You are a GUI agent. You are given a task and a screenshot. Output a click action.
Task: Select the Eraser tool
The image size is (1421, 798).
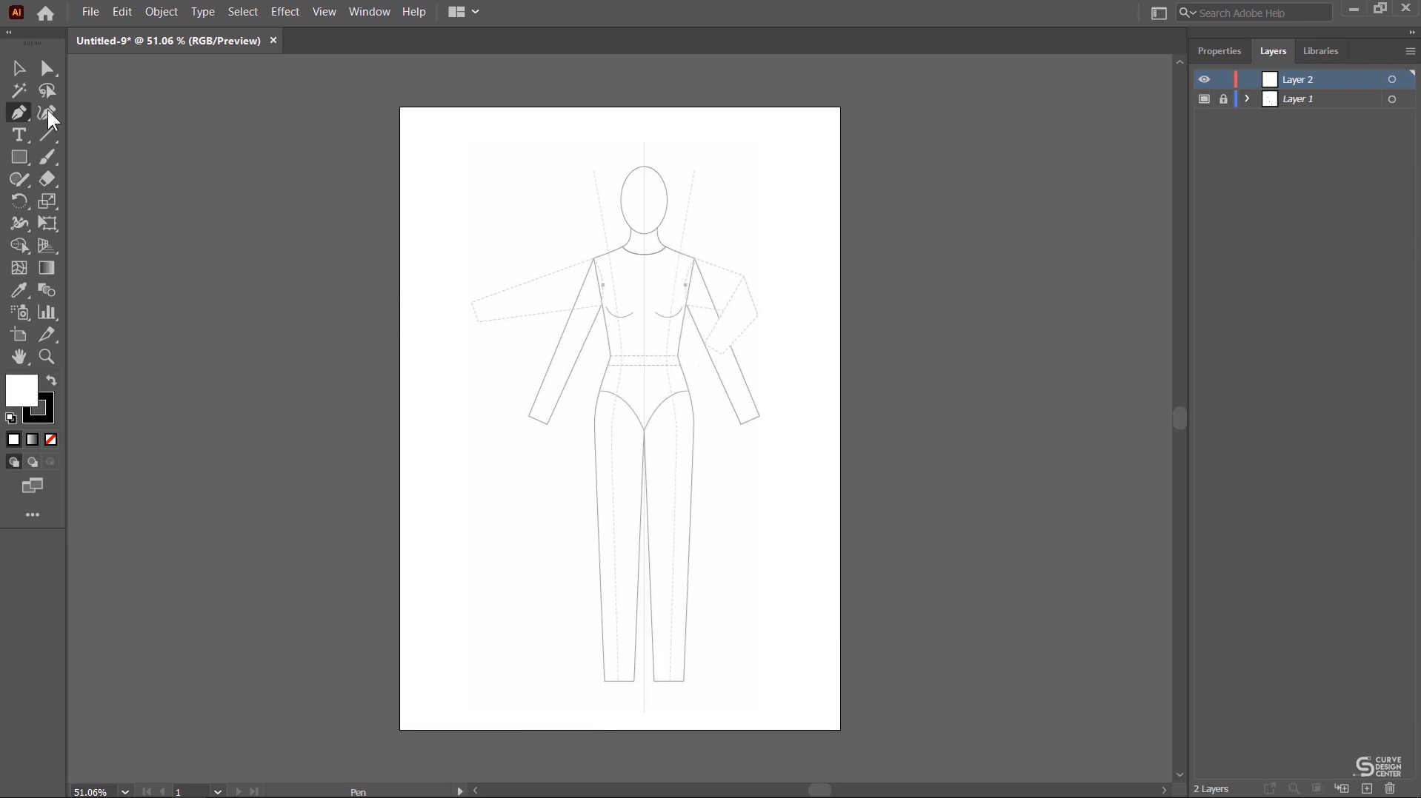click(47, 179)
